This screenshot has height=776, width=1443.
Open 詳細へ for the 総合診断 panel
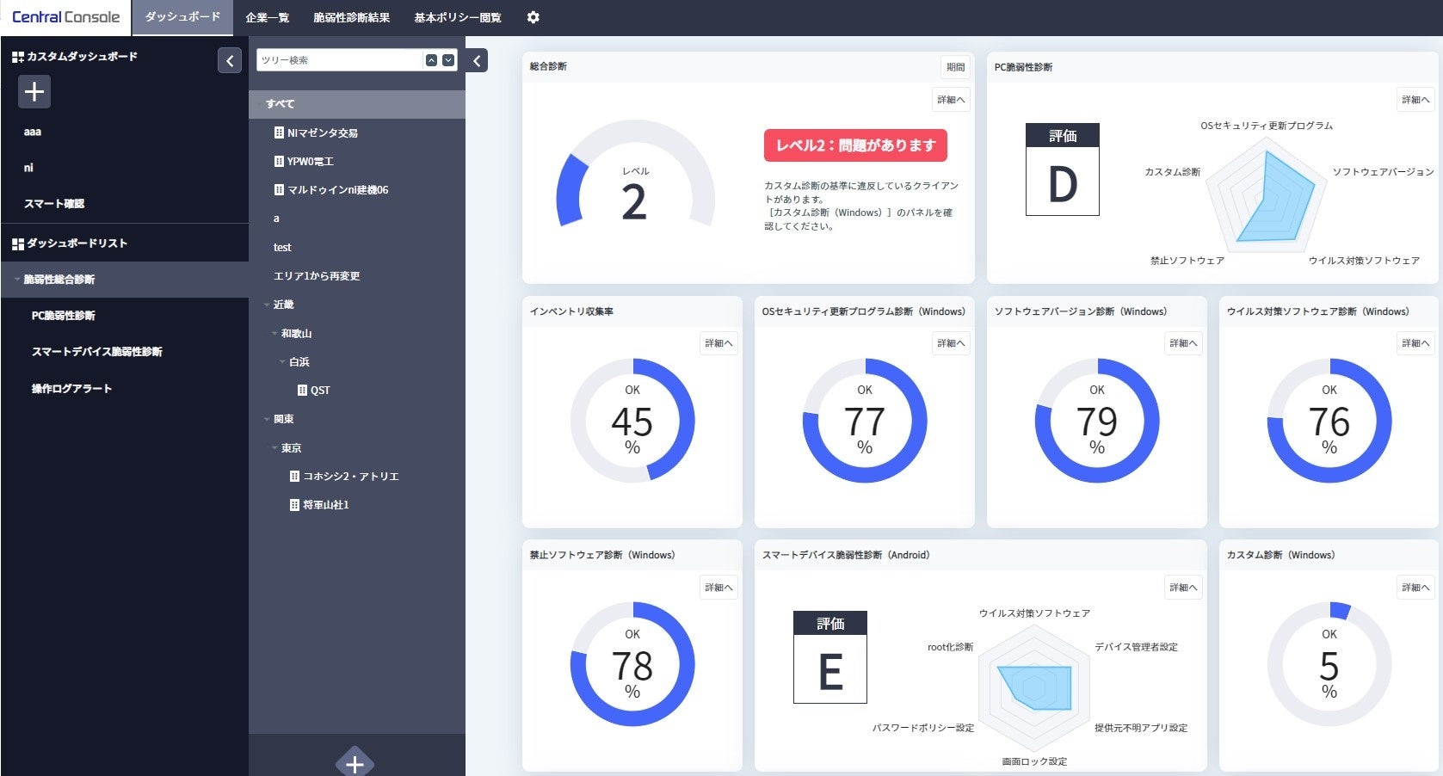(951, 100)
